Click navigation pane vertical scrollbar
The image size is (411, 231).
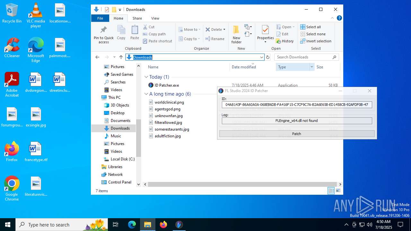click(x=139, y=138)
